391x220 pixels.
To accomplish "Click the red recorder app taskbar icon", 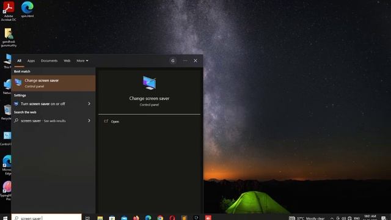I will pyautogui.click(x=208, y=218).
